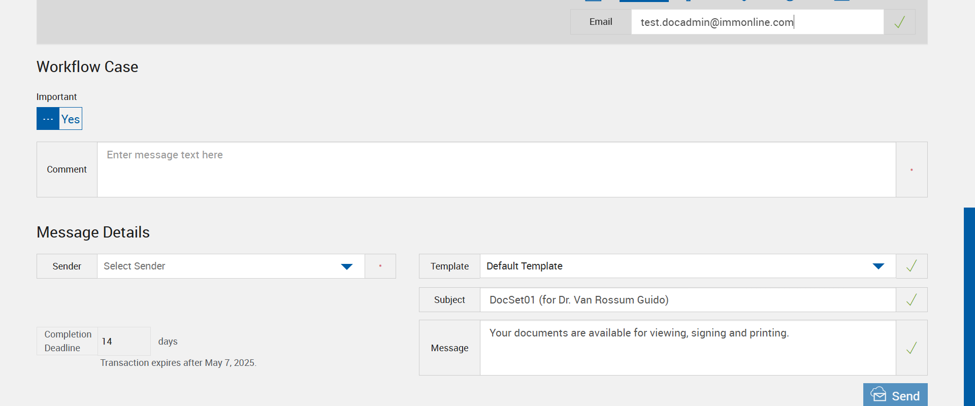Focus the Email address input field

757,22
